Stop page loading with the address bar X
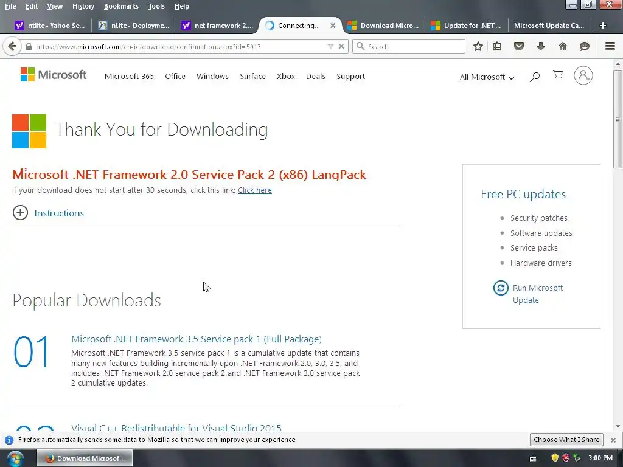623x467 pixels. click(341, 46)
